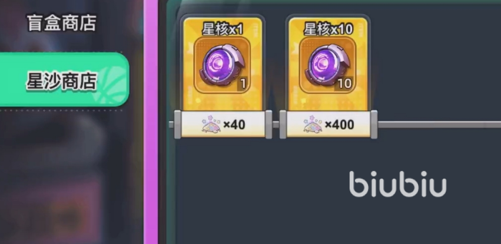The height and width of the screenshot is (244, 501).
Task: Open the 盲盒商店 tab
Action: (x=61, y=23)
